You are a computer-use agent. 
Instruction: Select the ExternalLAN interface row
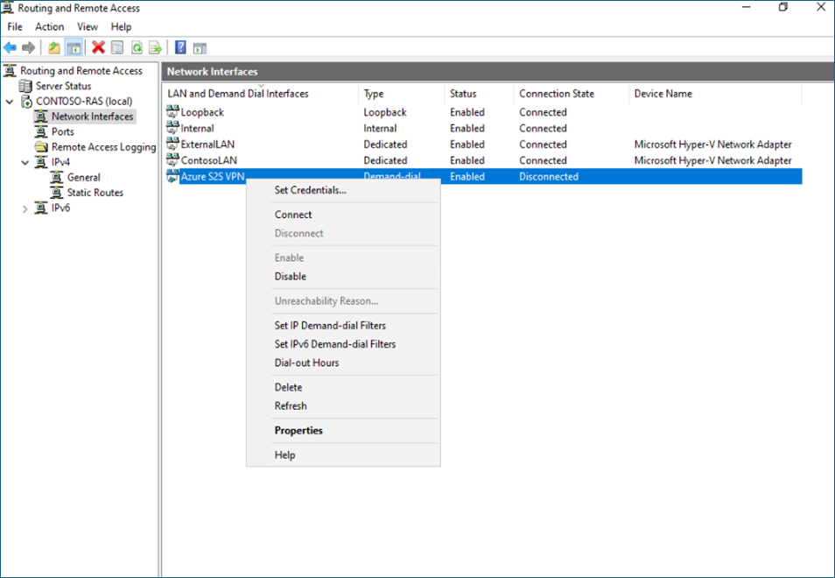point(207,144)
